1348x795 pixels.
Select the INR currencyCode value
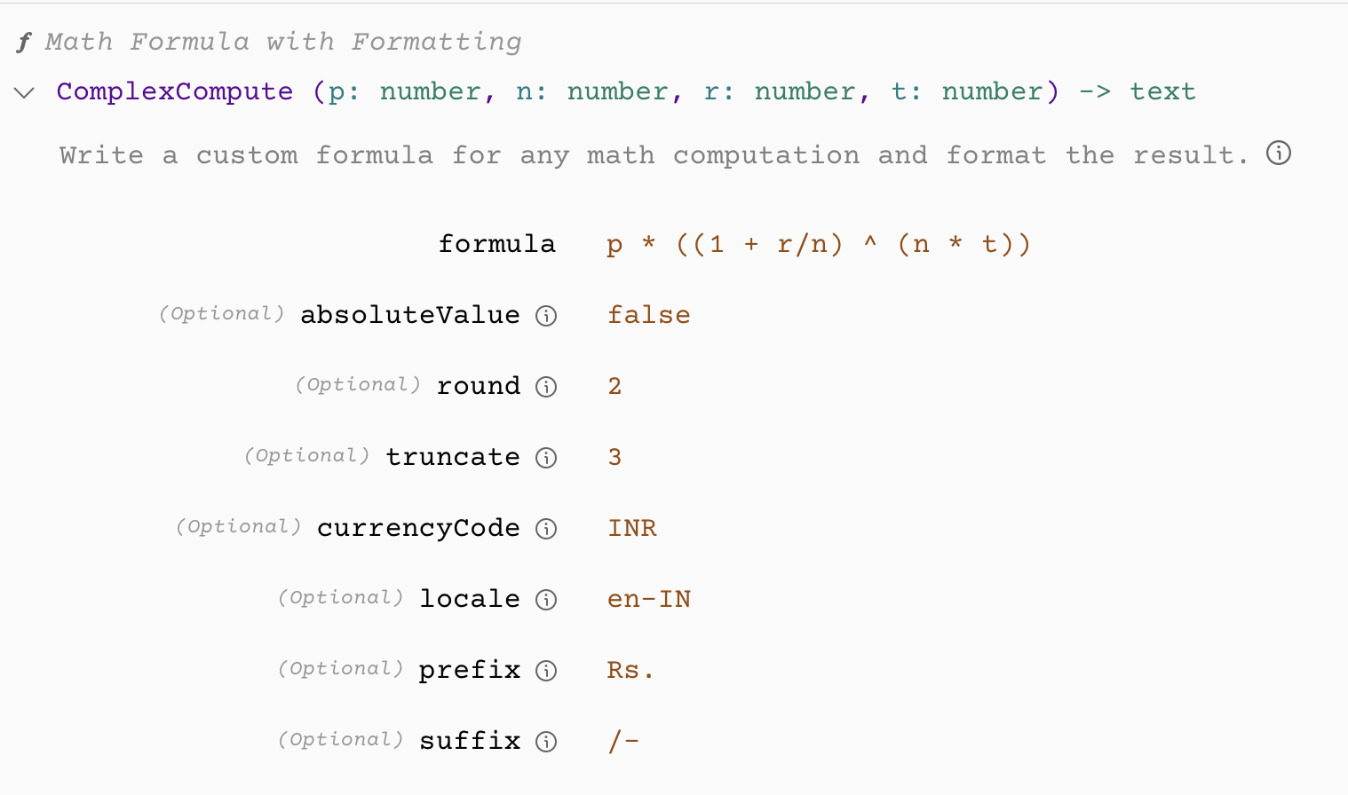pos(632,528)
